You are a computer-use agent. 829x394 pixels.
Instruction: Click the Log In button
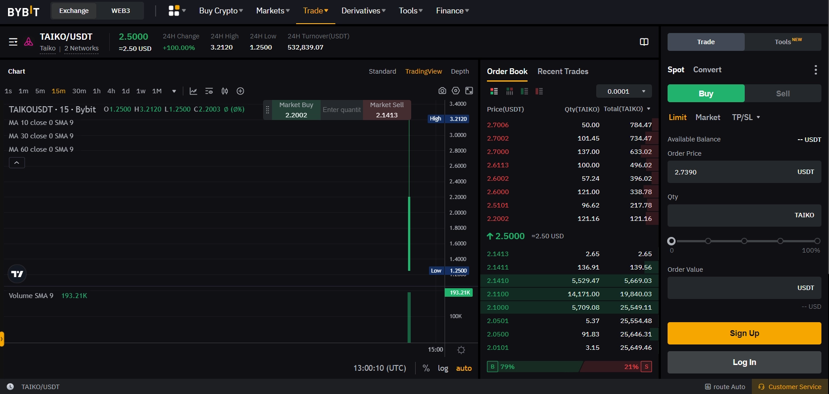click(x=744, y=362)
